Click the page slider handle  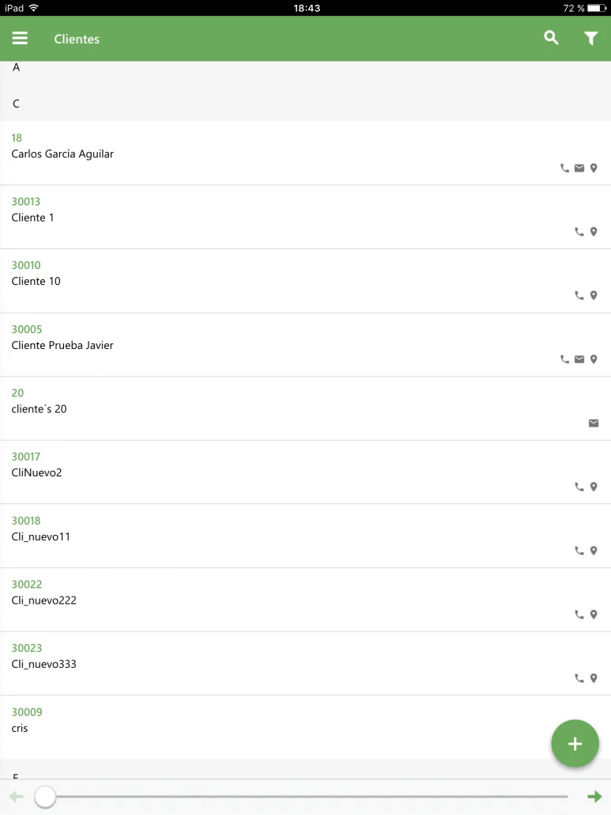coord(45,797)
